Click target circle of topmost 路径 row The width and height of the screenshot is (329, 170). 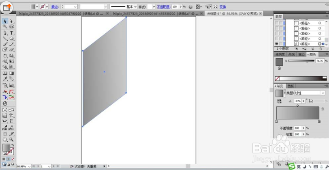pyautogui.click(x=320, y=23)
